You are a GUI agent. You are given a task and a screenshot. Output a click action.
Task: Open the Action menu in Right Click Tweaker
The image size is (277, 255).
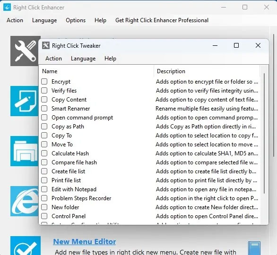point(53,59)
